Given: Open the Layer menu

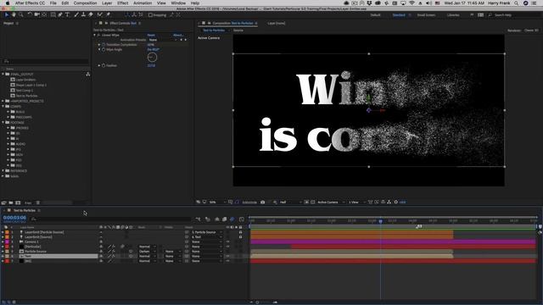Looking at the screenshot, I should click(107, 3).
